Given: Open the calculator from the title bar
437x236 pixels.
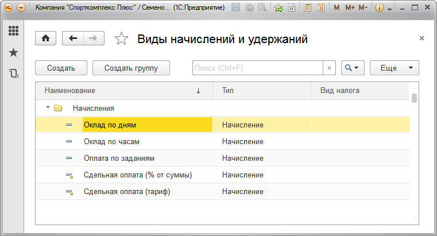Looking at the screenshot, I should (308, 7).
